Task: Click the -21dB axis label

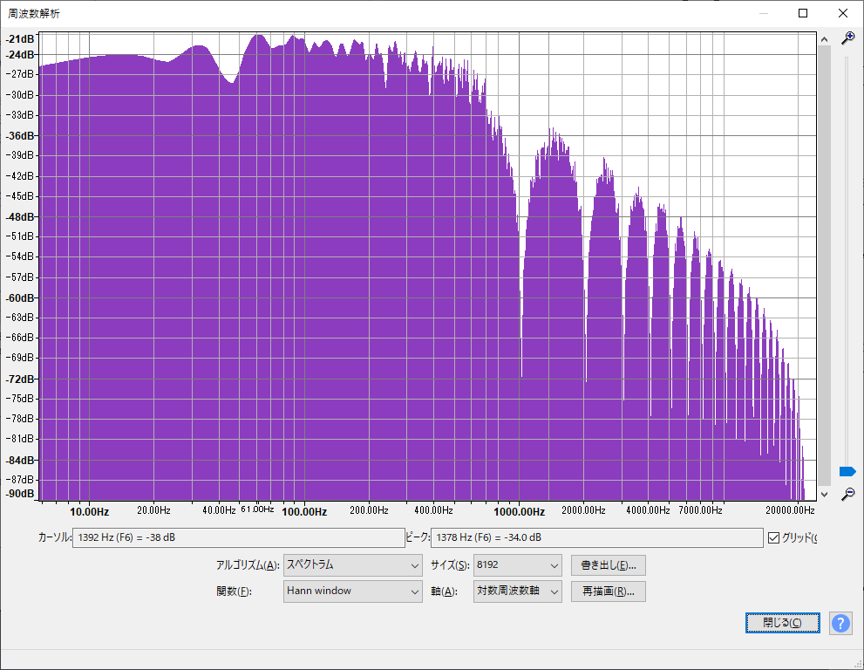Action: point(20,38)
